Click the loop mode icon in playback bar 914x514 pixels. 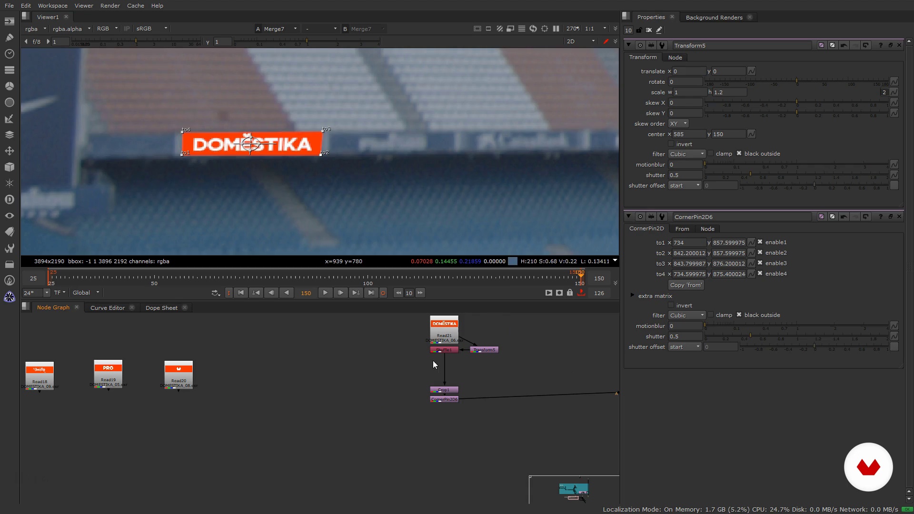coord(216,293)
